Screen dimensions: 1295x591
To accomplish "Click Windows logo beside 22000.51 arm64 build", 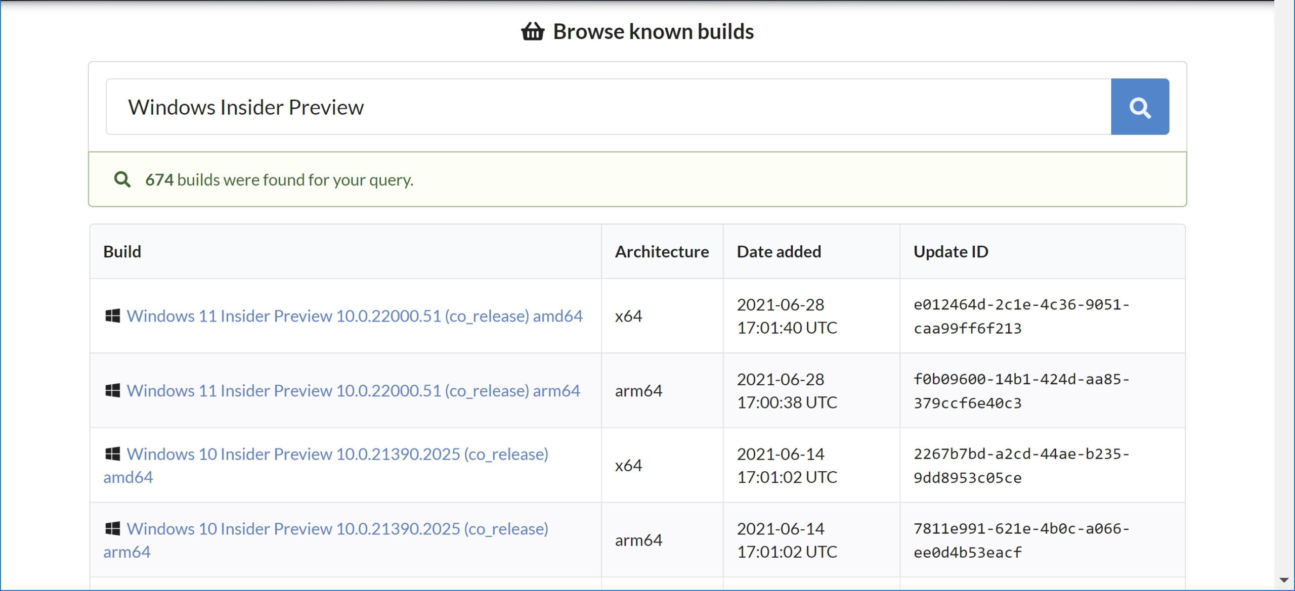I will pos(112,391).
